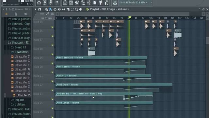Click the circled automation point on Track 23
The width and height of the screenshot is (209, 118).
[x=124, y=99]
